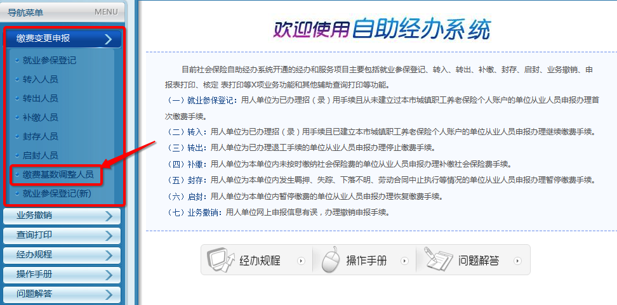Open 就业参保登记(新) sidebar entry
The image size is (617, 305).
(x=57, y=193)
